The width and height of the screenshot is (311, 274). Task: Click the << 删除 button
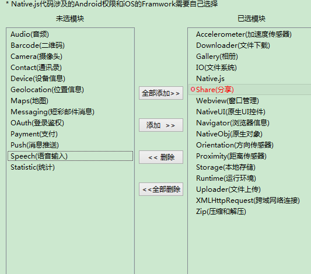click(x=161, y=157)
